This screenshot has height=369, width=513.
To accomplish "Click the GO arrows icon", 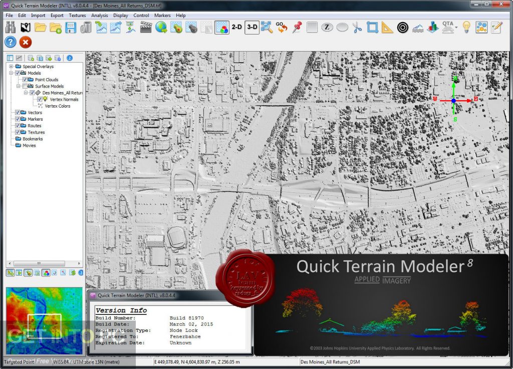I will point(282,28).
